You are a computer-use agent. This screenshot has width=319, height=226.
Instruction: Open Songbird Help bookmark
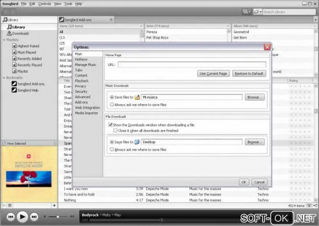click(25, 90)
